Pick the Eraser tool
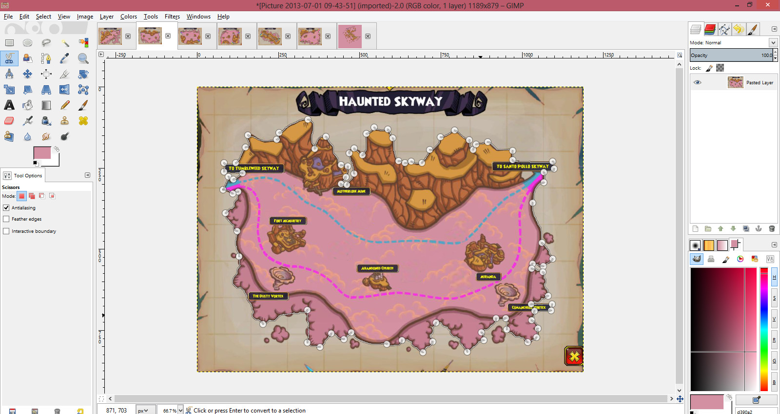The image size is (780, 414). click(9, 121)
